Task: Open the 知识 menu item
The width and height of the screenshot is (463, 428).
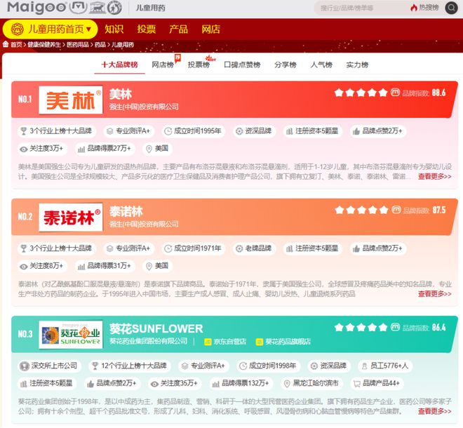Action: pos(114,29)
